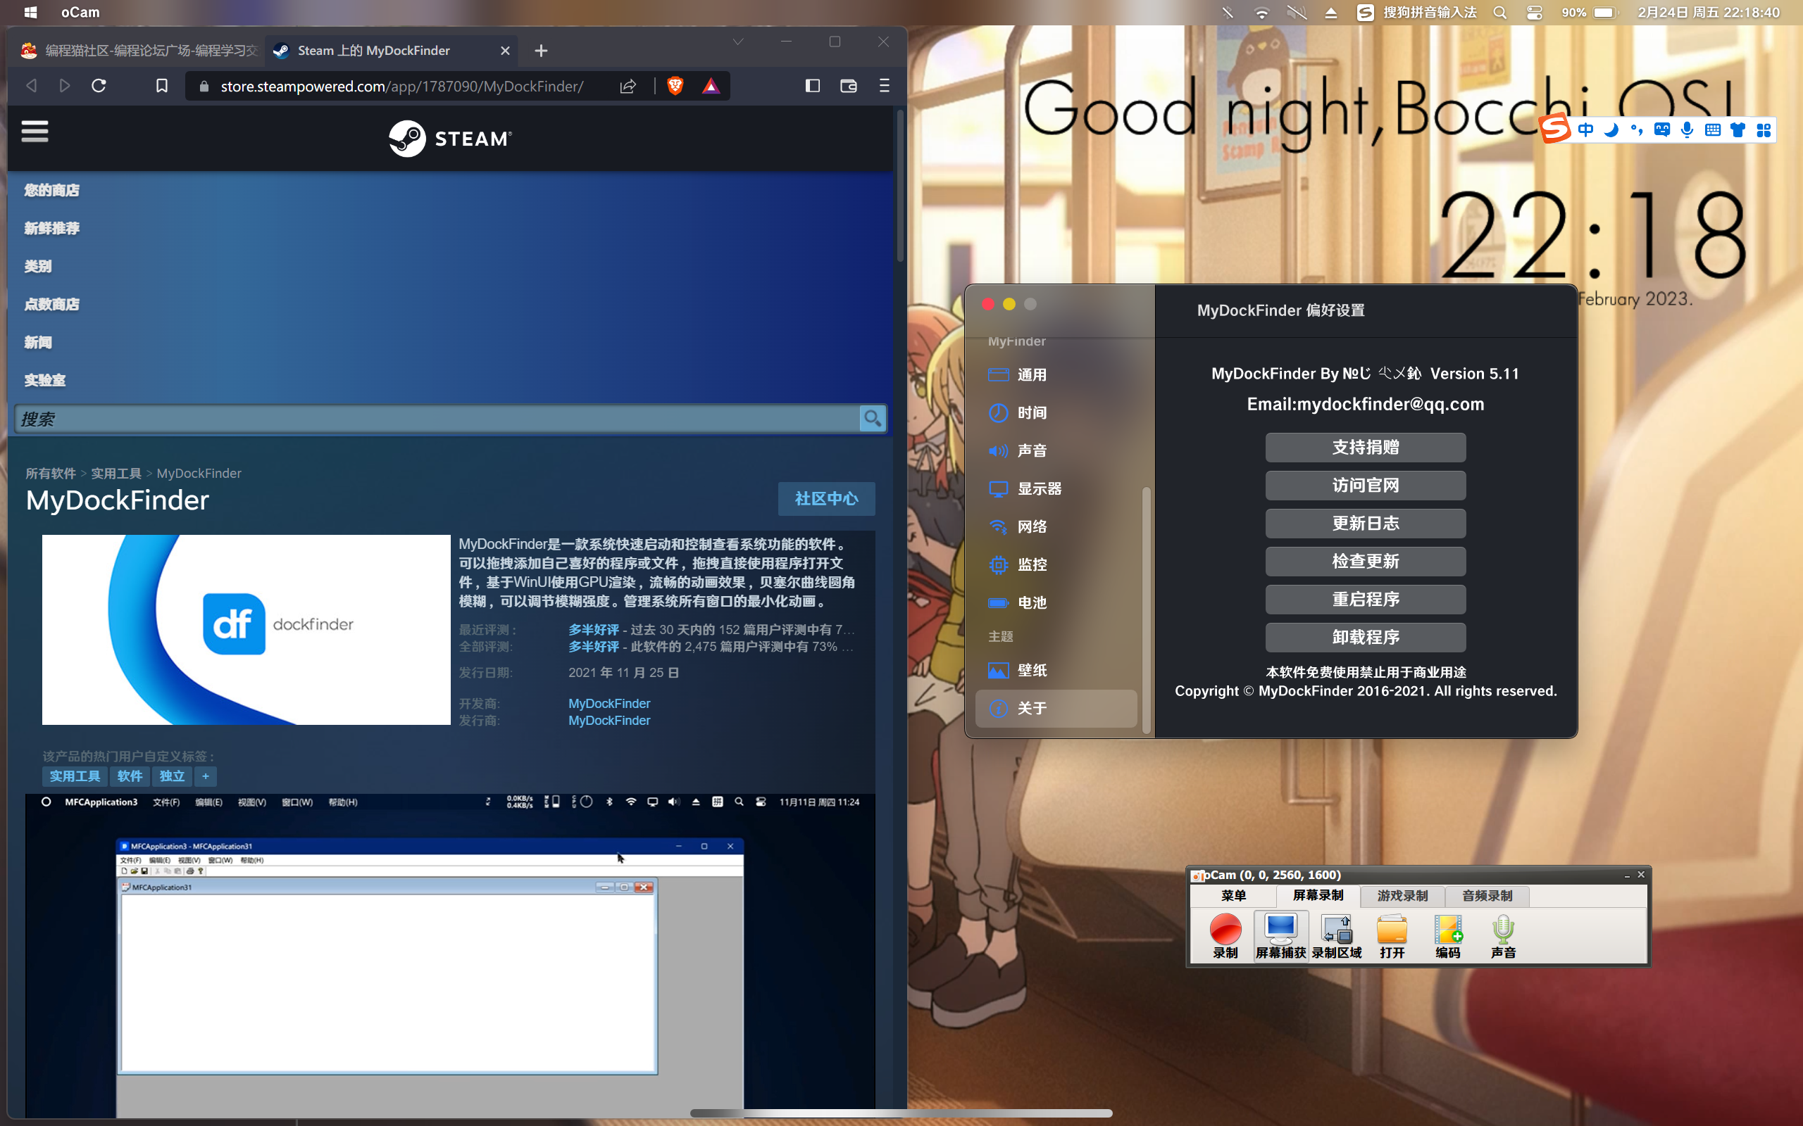The height and width of the screenshot is (1126, 1803).
Task: Select 监控 in preferences sidebar
Action: point(1056,564)
